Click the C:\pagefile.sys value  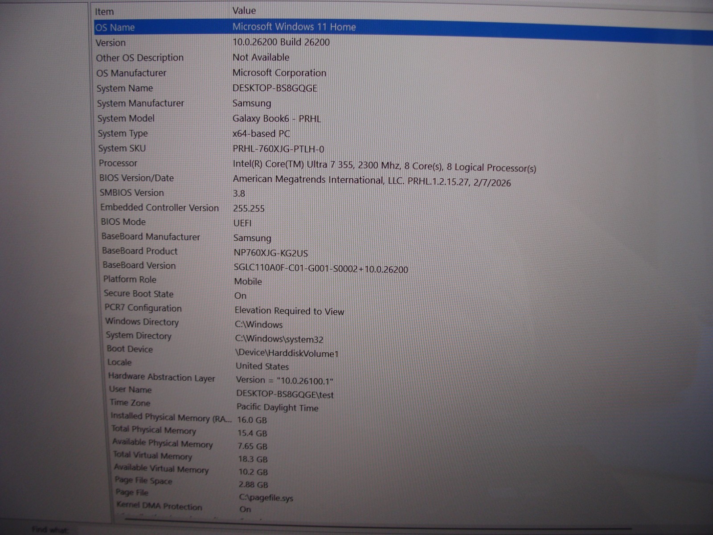(266, 498)
